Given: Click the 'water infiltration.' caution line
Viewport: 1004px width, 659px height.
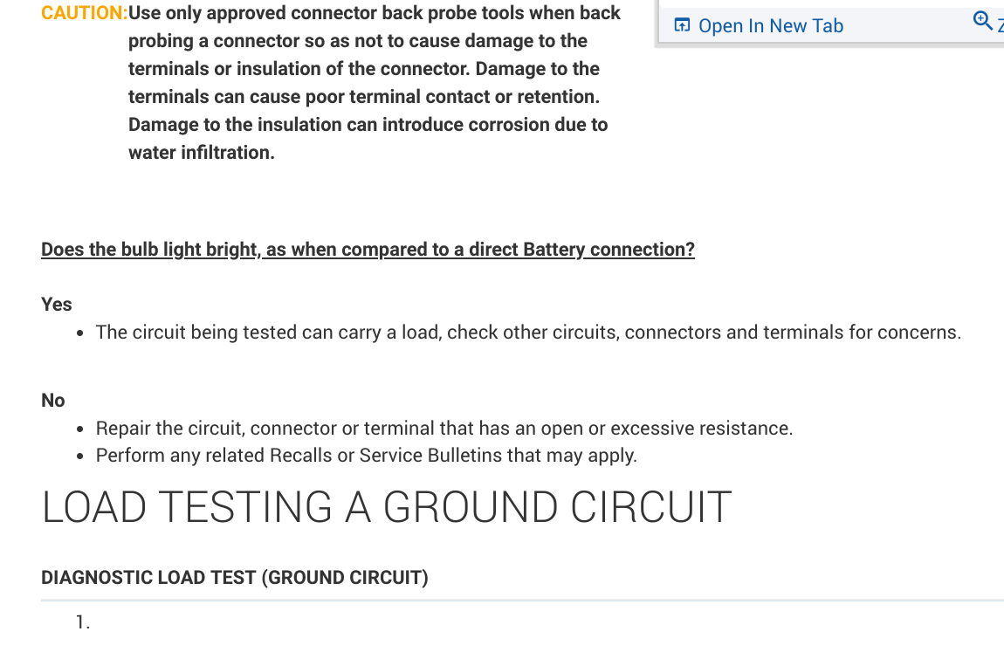Looking at the screenshot, I should tap(202, 153).
